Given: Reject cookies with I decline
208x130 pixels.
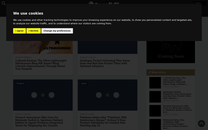Looking at the screenshot, I should pyautogui.click(x=34, y=31).
